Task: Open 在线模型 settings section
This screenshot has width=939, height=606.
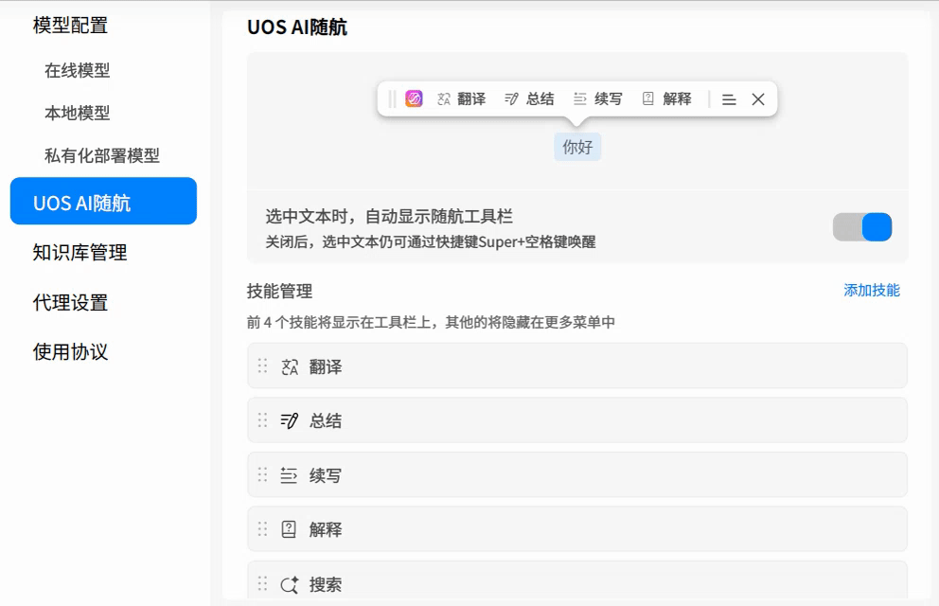Action: click(78, 71)
